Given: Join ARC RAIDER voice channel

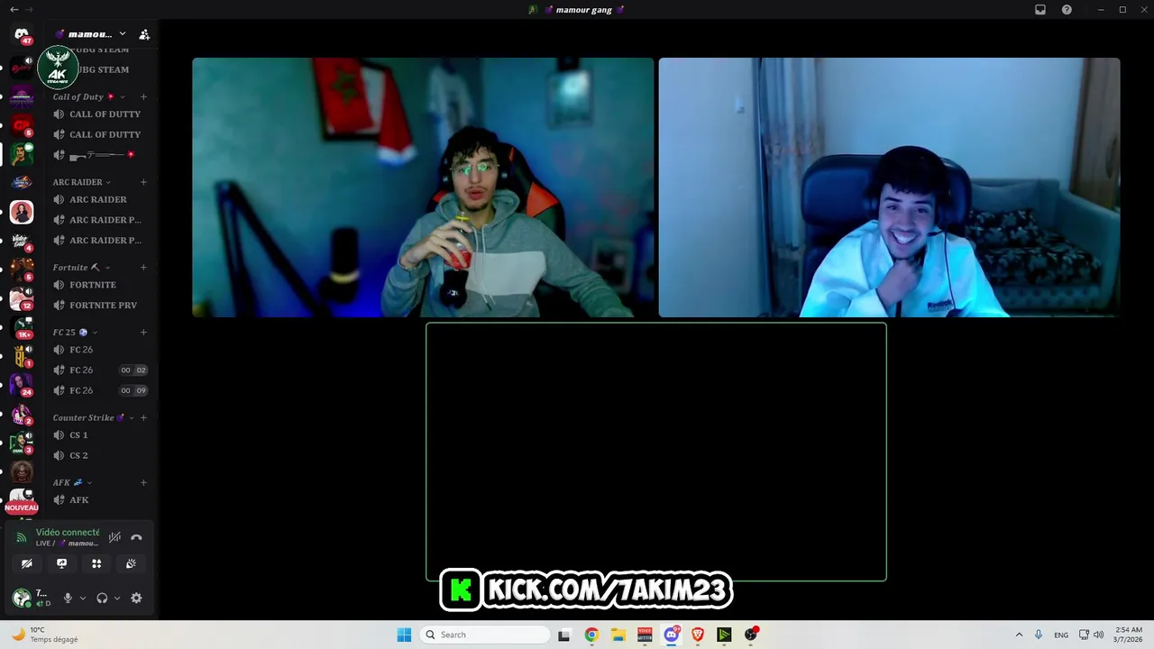Looking at the screenshot, I should coord(99,199).
